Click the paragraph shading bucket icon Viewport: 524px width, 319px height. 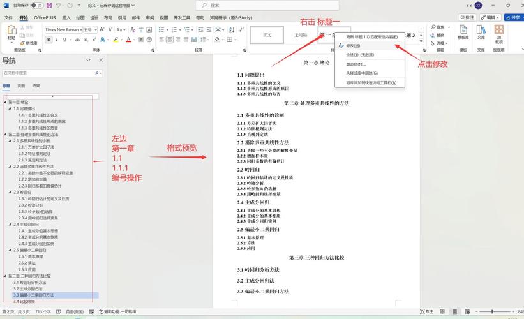[217, 40]
